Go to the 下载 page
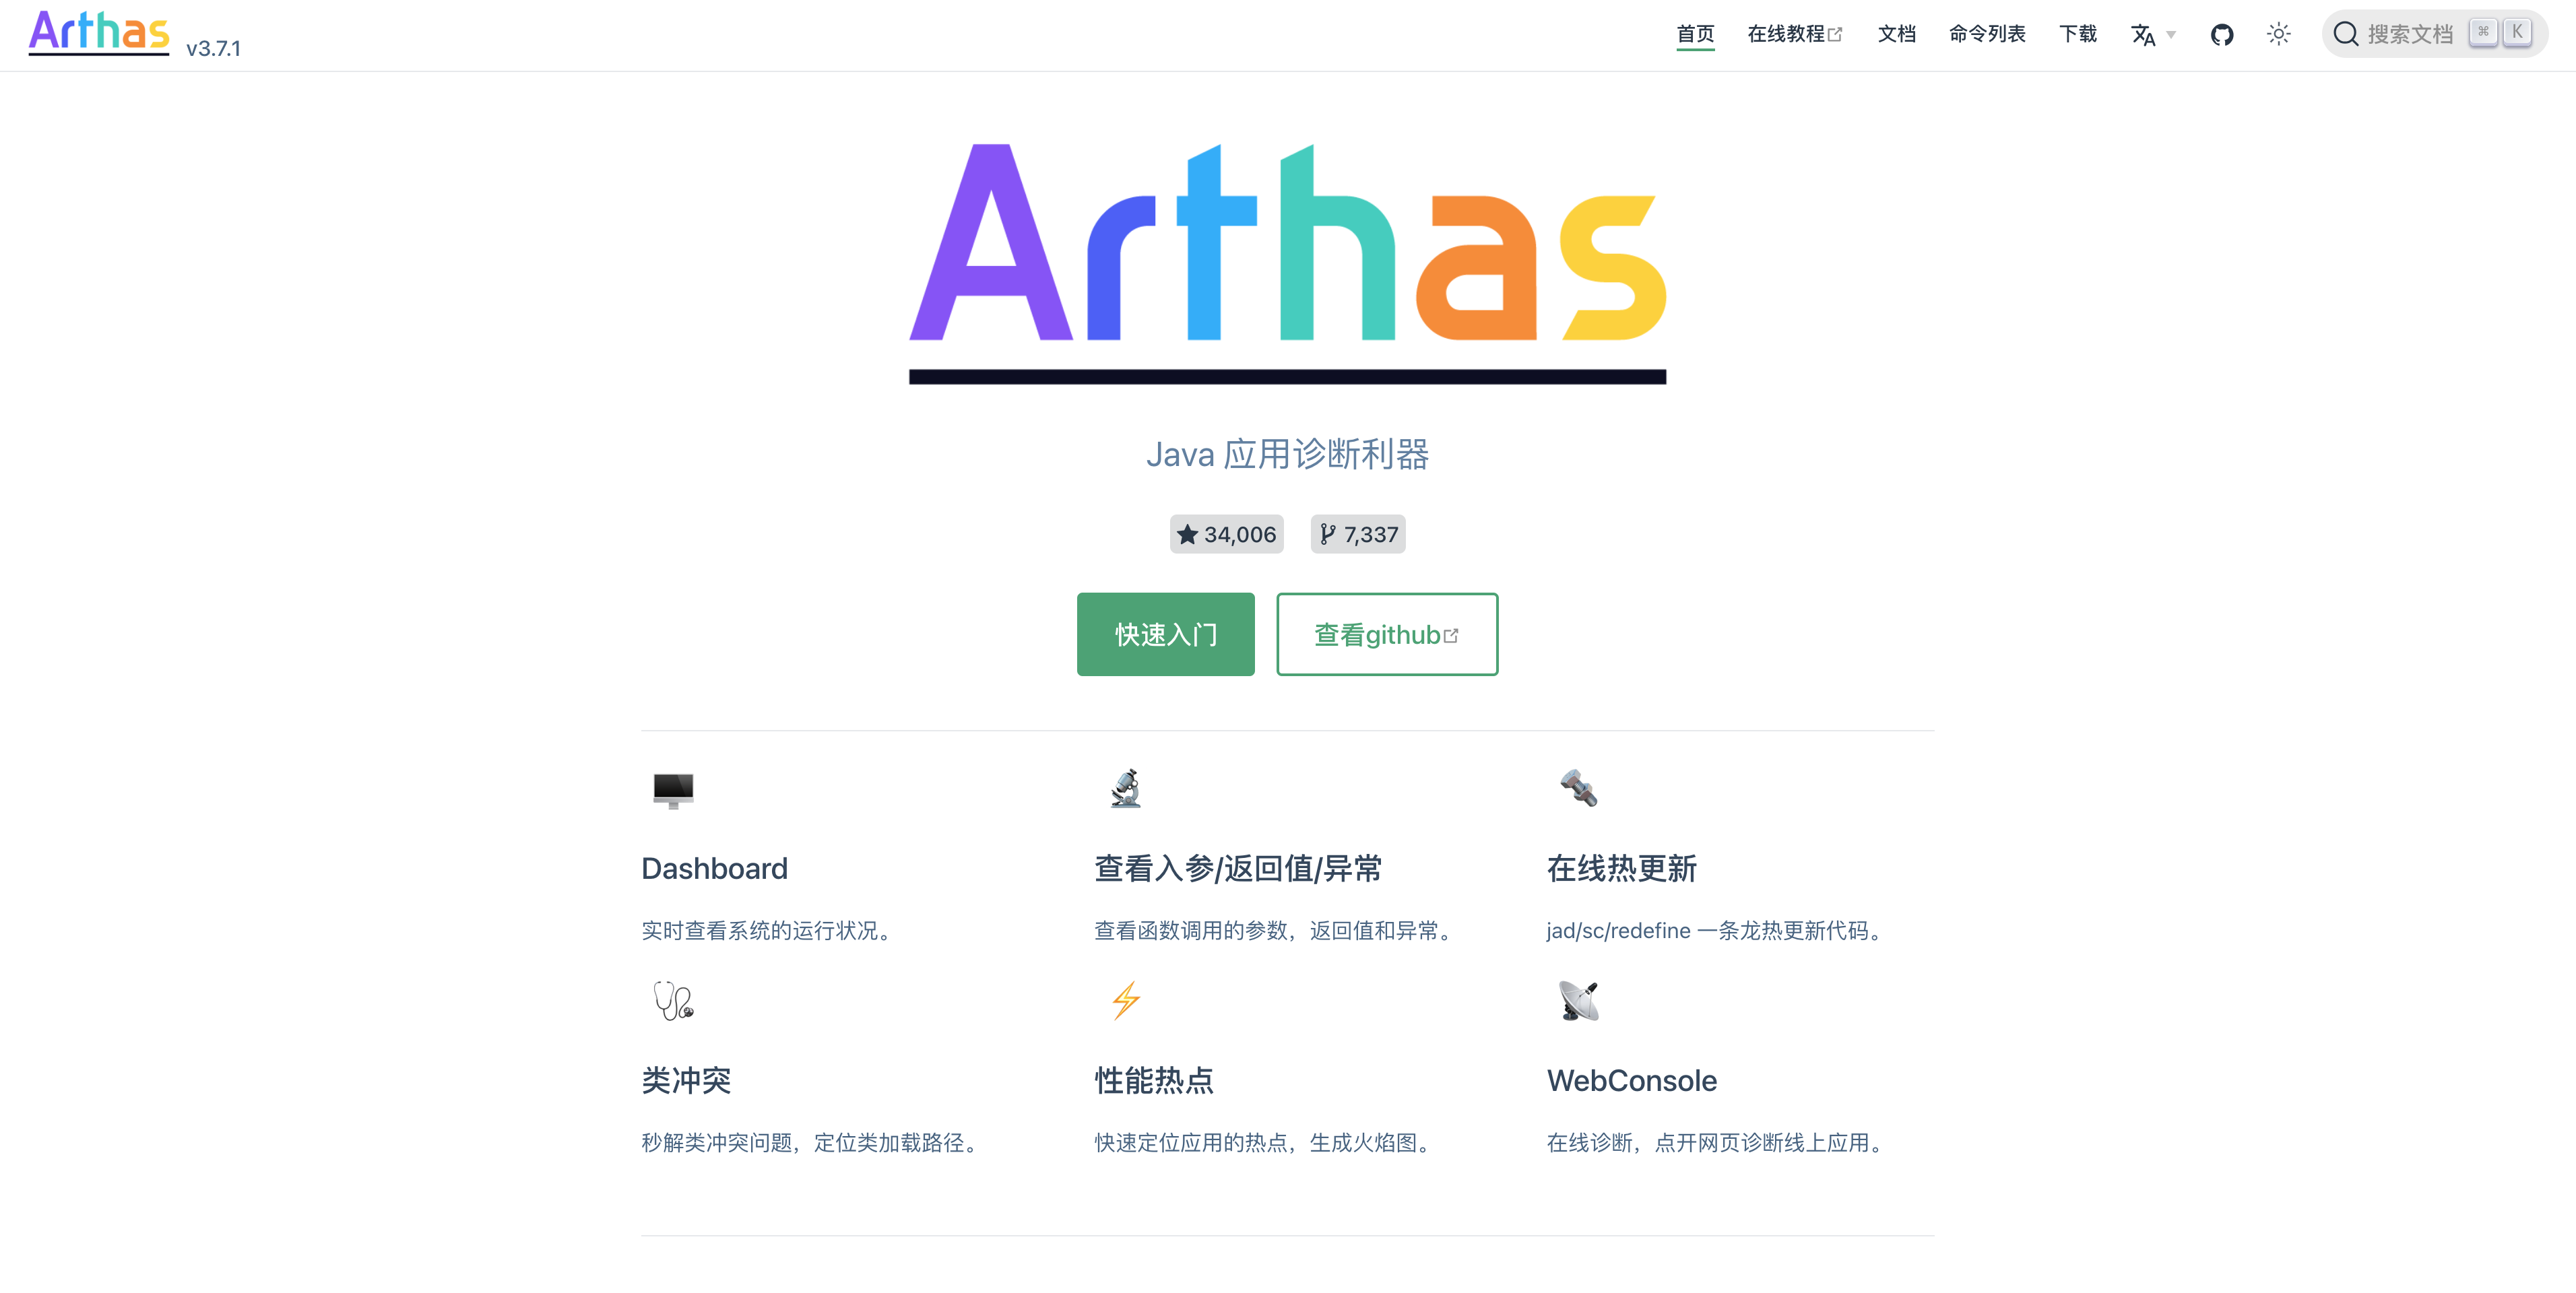The image size is (2576, 1293). pyautogui.click(x=2078, y=35)
